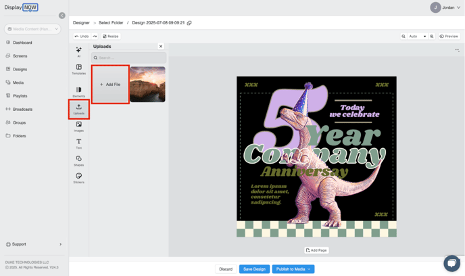Click the Designer breadcrumb link
Viewport: 465px width, 276px height.
[81, 23]
